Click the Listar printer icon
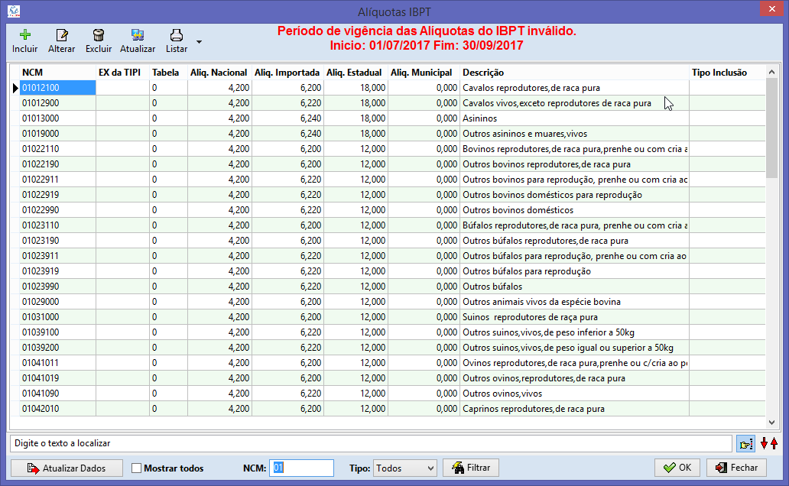The width and height of the screenshot is (789, 486). coord(177,35)
